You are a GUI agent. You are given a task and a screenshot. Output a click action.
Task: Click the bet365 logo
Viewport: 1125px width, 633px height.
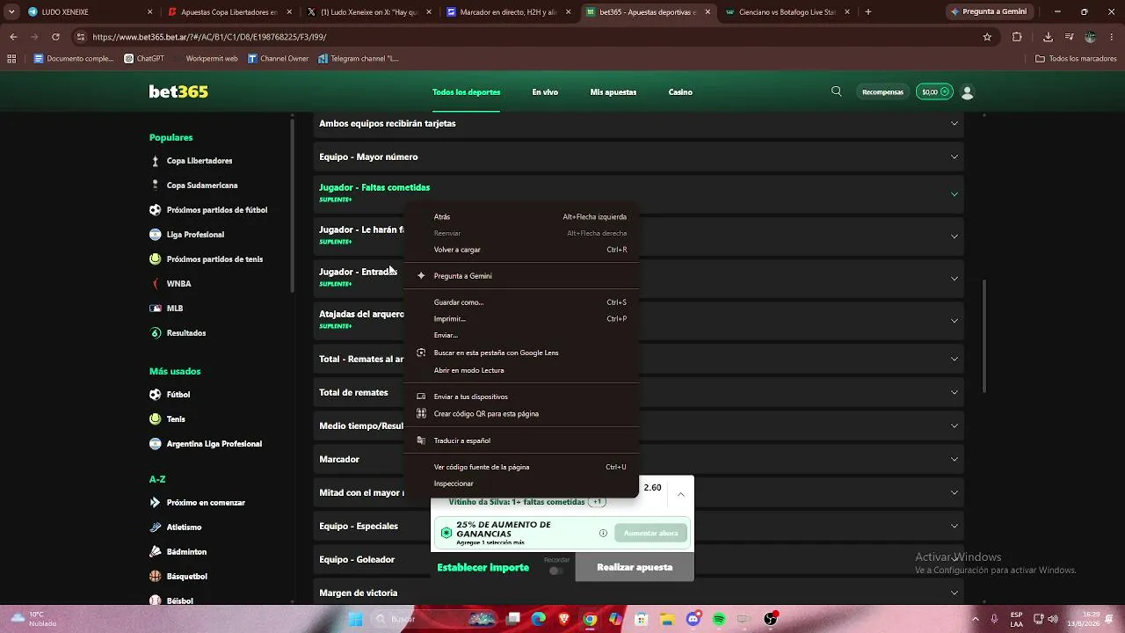tap(178, 91)
